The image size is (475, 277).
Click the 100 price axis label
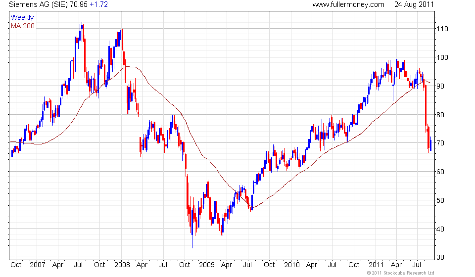coord(442,57)
